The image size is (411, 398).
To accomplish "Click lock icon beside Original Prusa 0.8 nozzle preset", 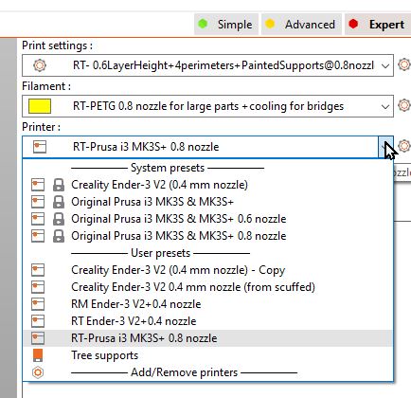I will (x=59, y=236).
